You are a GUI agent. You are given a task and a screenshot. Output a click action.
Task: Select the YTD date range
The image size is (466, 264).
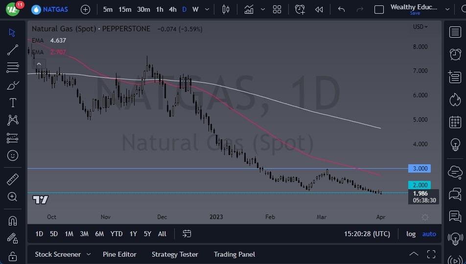[x=116, y=234]
